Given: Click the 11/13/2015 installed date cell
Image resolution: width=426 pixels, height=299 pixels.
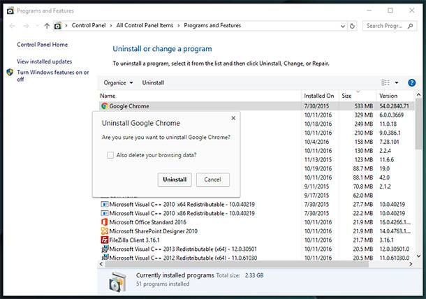Looking at the screenshot, I should click(x=318, y=160).
